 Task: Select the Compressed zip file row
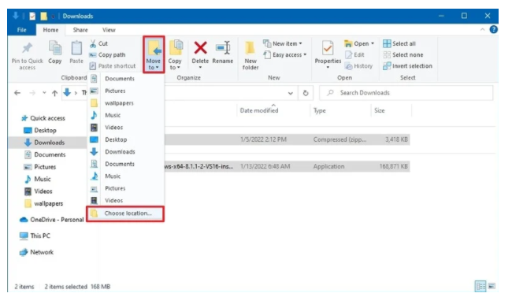[x=287, y=139]
